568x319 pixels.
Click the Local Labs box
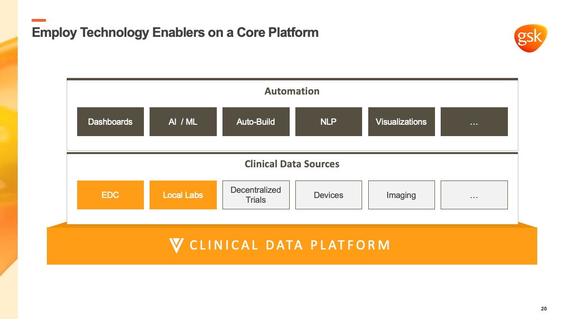[183, 195]
